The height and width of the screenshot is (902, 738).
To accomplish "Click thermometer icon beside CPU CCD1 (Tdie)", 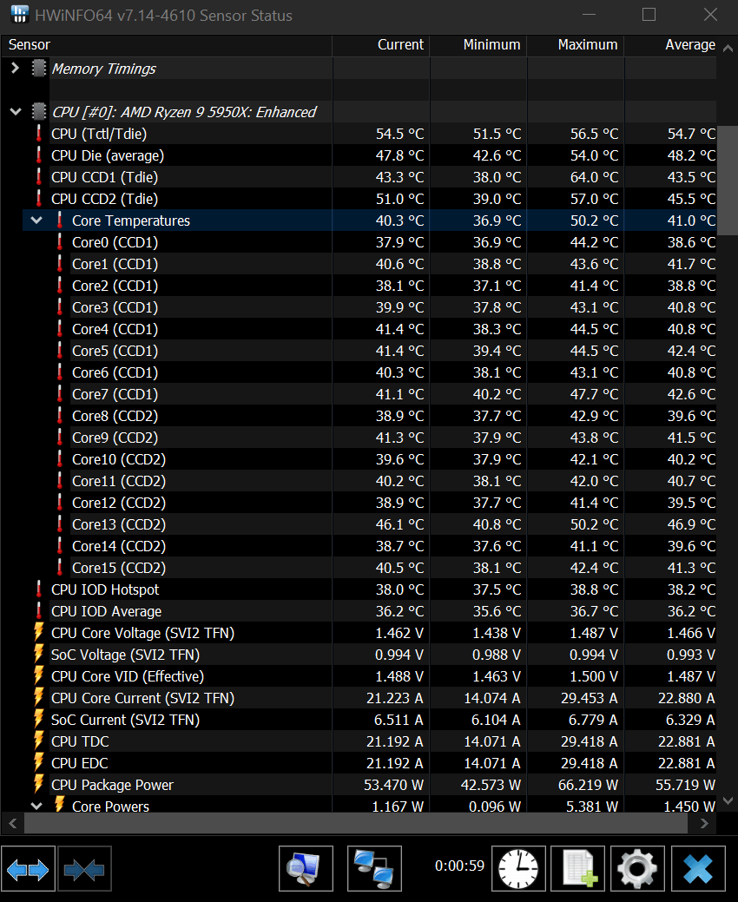I will point(38,177).
